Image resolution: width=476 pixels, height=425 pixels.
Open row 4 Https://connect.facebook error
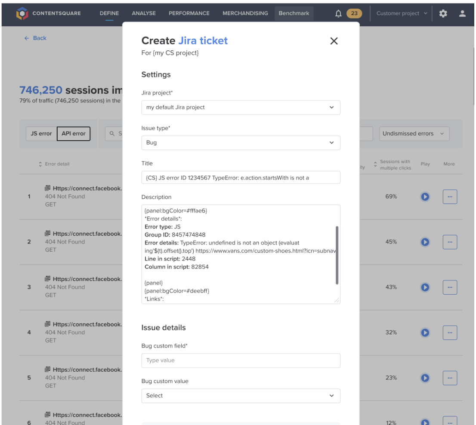tap(87, 324)
